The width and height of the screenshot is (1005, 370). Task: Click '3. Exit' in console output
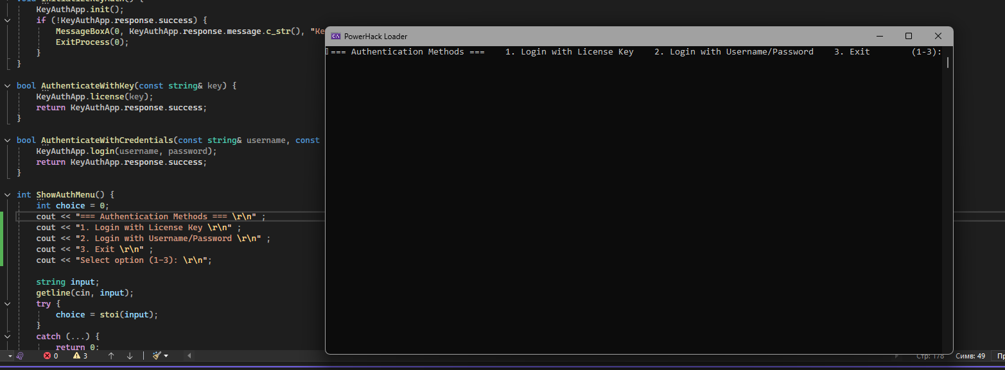852,52
